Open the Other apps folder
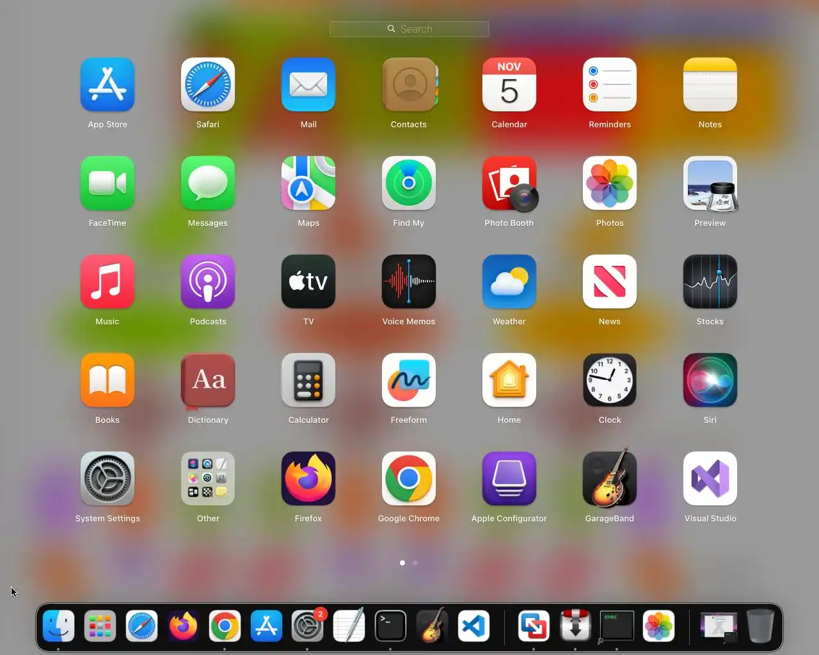This screenshot has height=655, width=819. (x=208, y=478)
